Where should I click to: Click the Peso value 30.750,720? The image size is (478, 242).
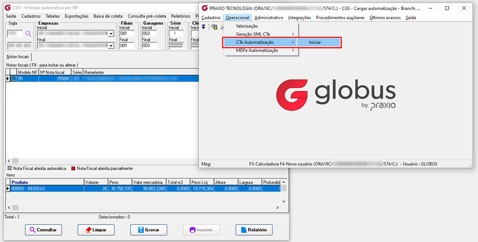(122, 189)
